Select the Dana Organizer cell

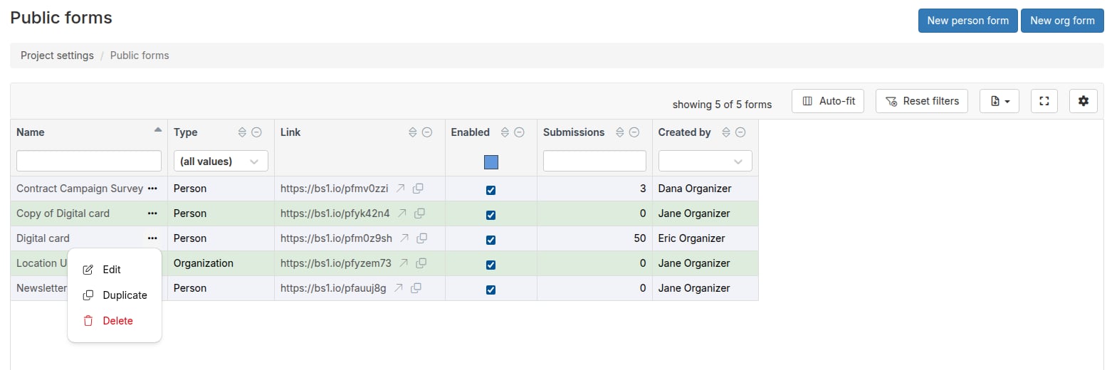click(x=705, y=189)
